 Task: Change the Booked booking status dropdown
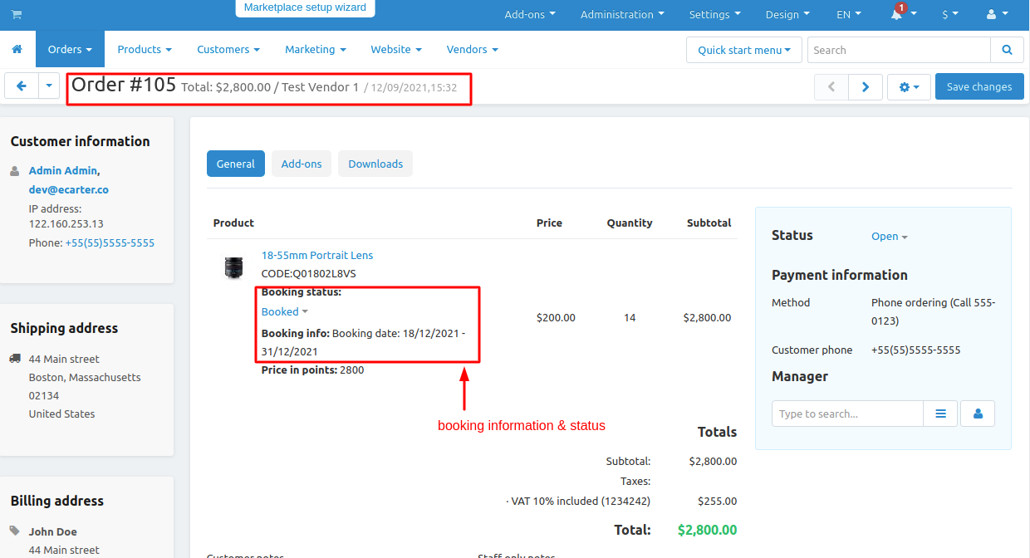coord(285,312)
